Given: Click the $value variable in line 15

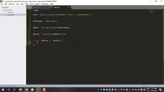Looking at the screenshot, I should 56,41.
